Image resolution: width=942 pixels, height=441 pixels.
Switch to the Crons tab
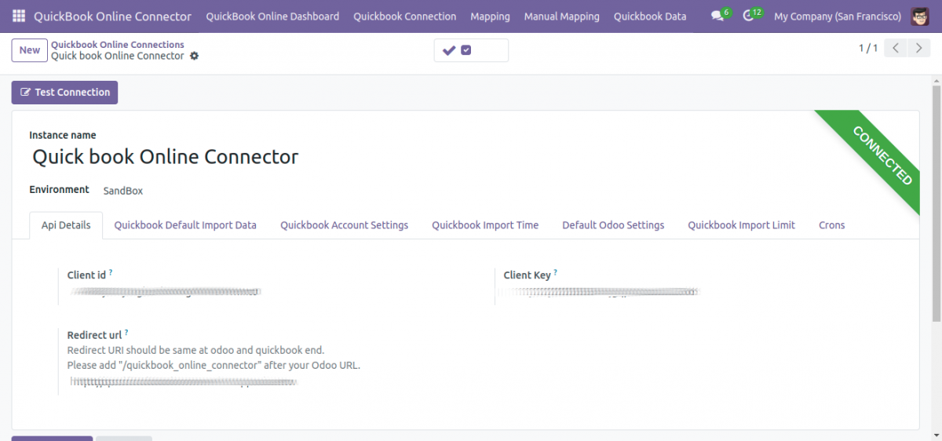(x=832, y=225)
